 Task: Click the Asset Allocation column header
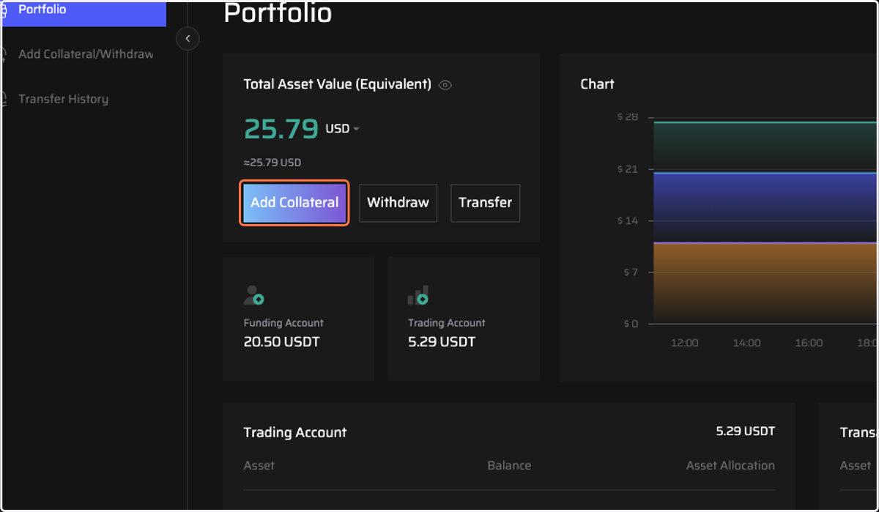click(730, 466)
